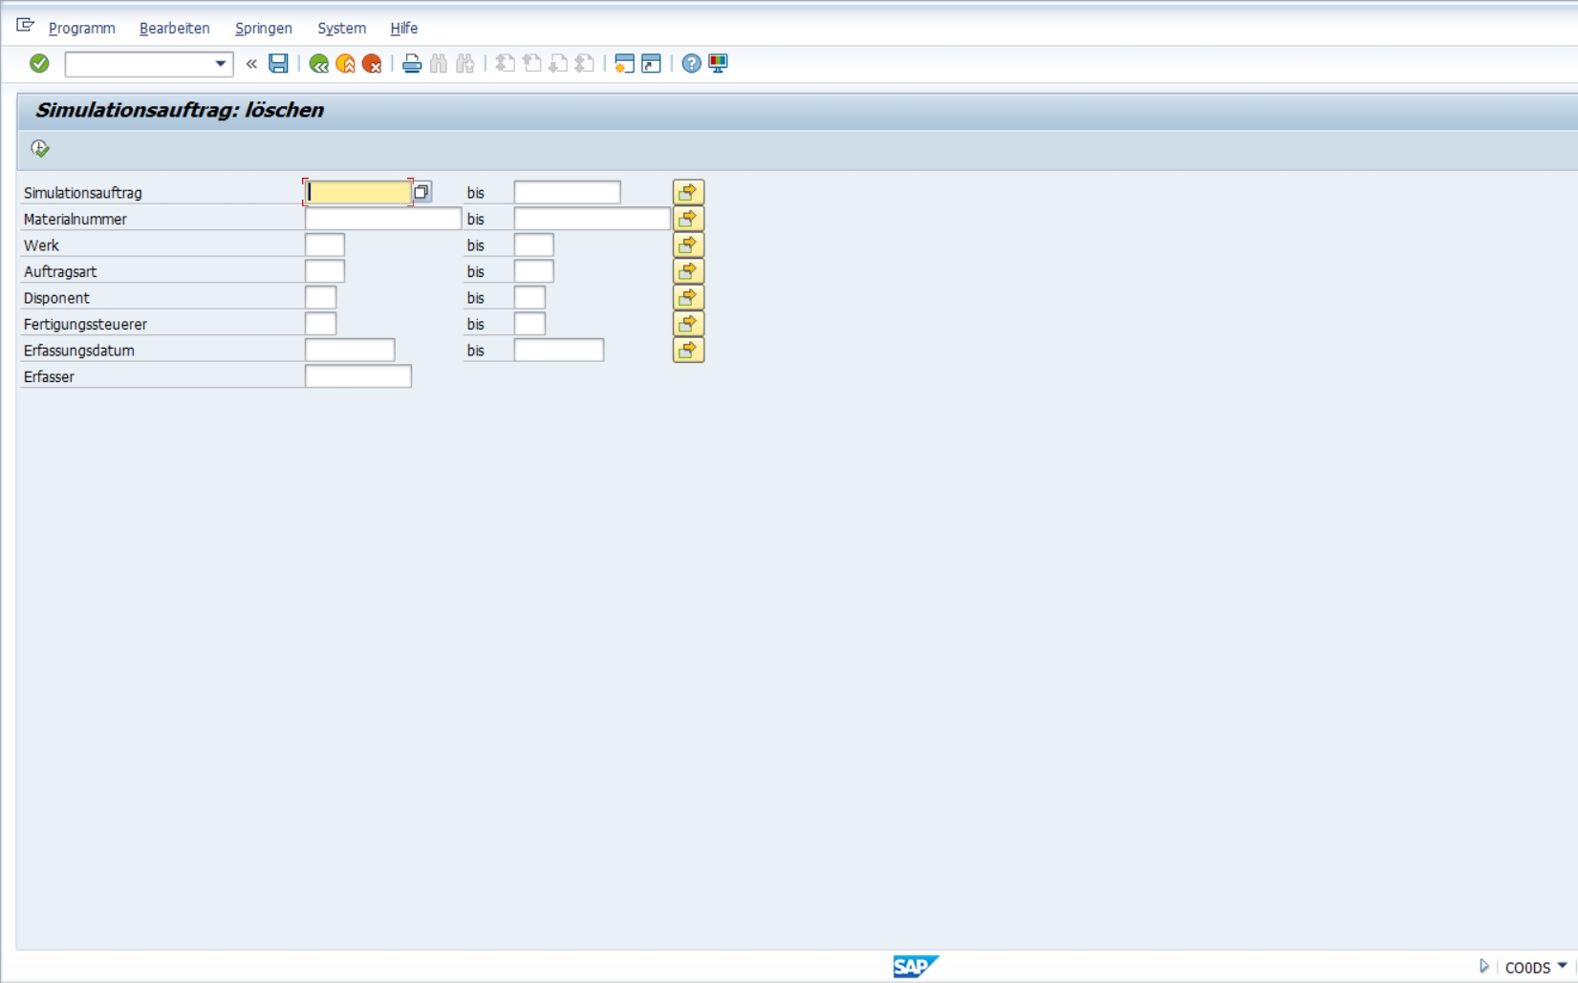Click the Next Page icon
The height and width of the screenshot is (983, 1578).
(x=558, y=64)
